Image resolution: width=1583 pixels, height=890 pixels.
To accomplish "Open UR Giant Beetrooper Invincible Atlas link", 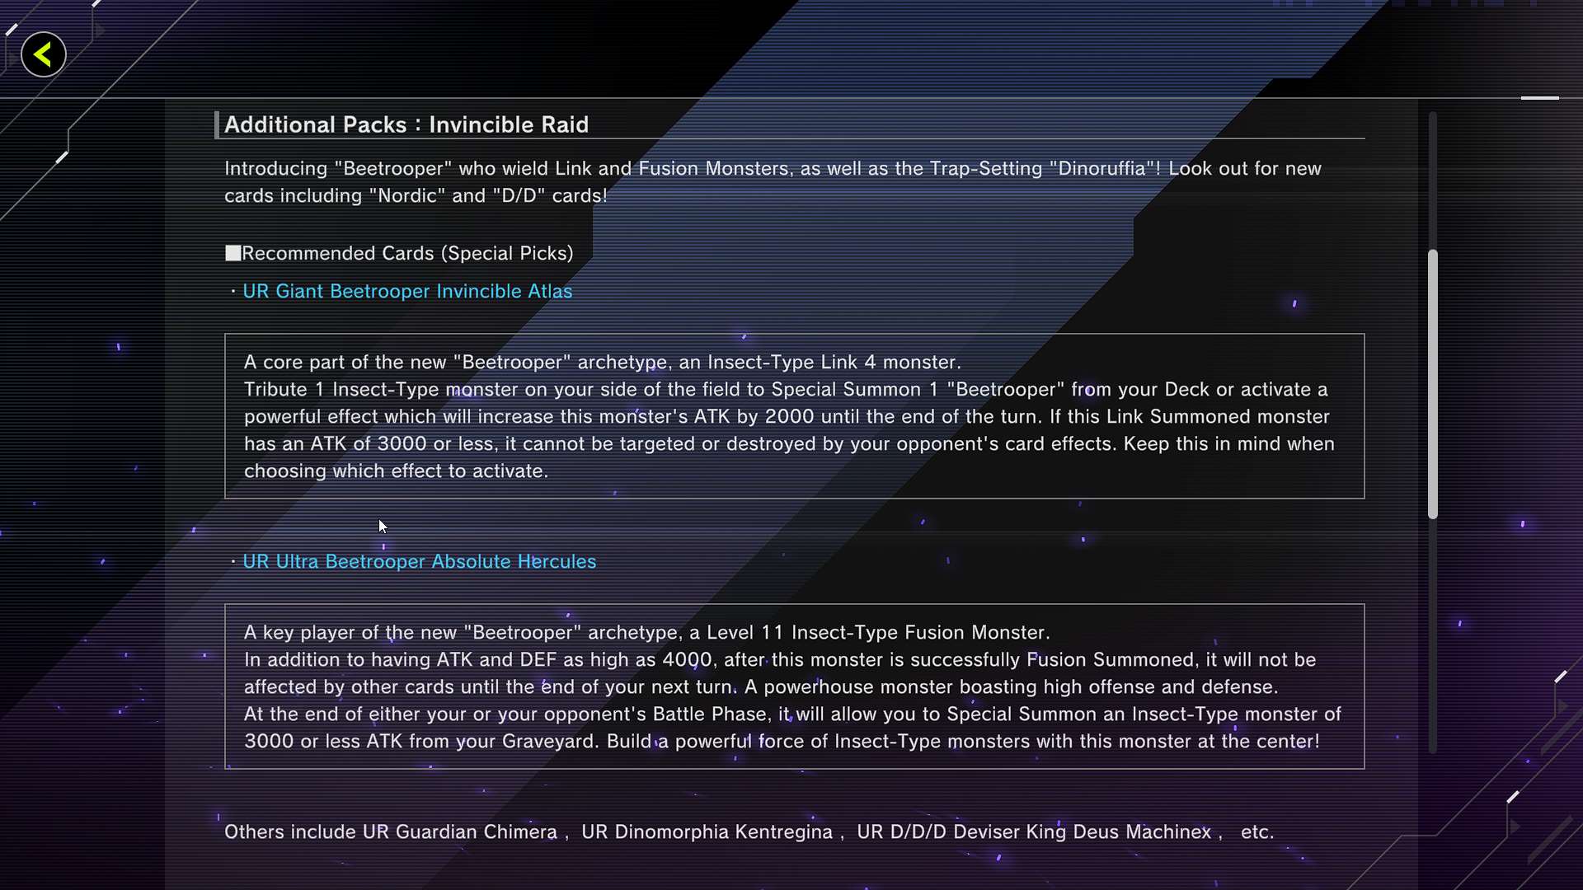I will click(406, 292).
